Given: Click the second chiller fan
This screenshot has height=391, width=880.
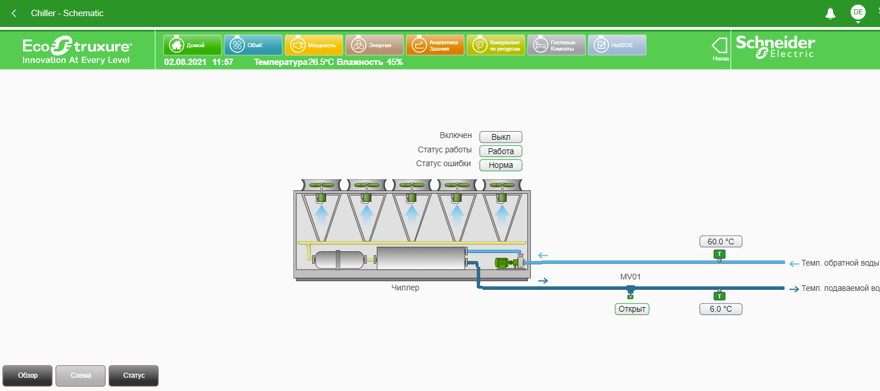Looking at the screenshot, I should pos(366,186).
